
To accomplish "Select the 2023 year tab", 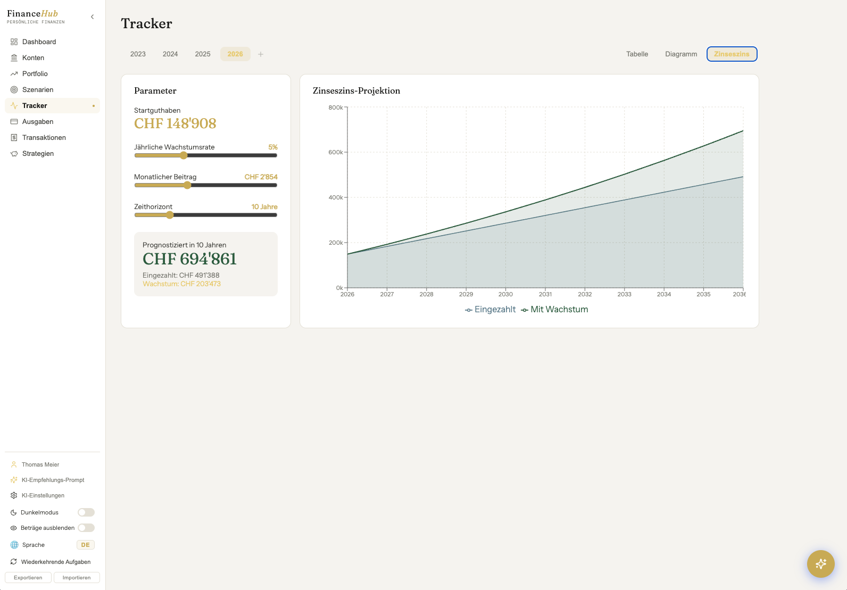I will pyautogui.click(x=138, y=54).
